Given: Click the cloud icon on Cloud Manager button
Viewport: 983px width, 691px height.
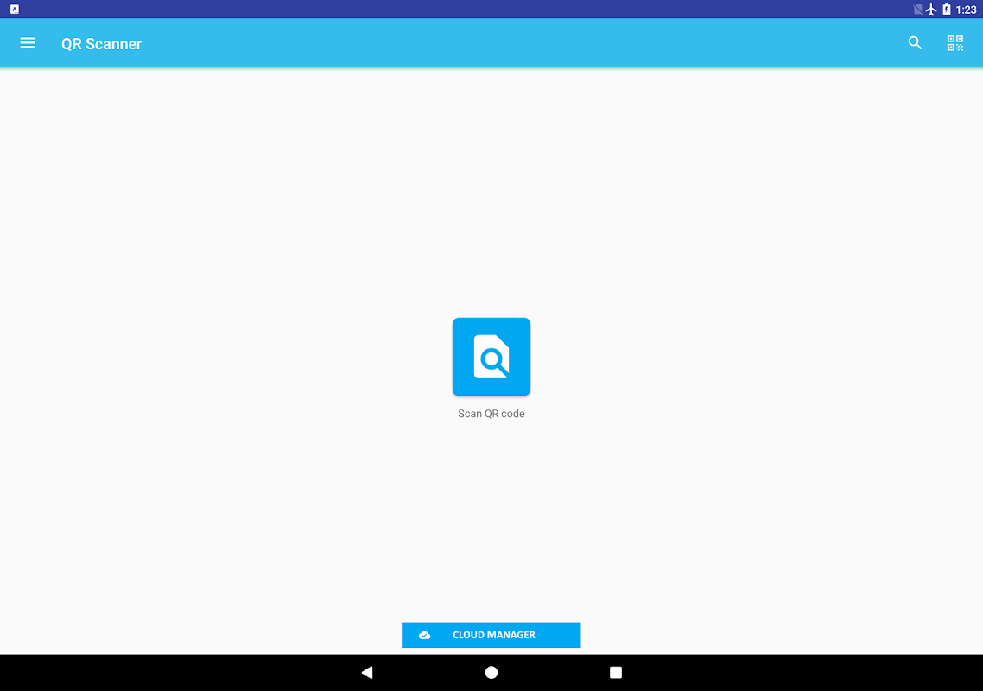Looking at the screenshot, I should (x=424, y=635).
